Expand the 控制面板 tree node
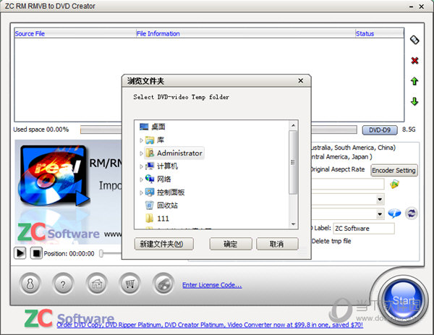Viewport: 434px width, 335px height. (x=141, y=192)
